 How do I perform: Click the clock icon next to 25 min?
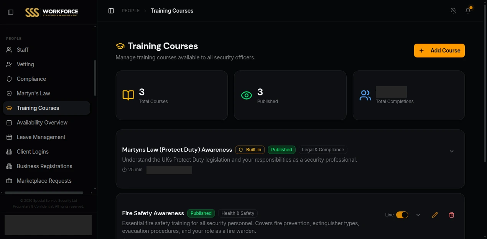124,170
